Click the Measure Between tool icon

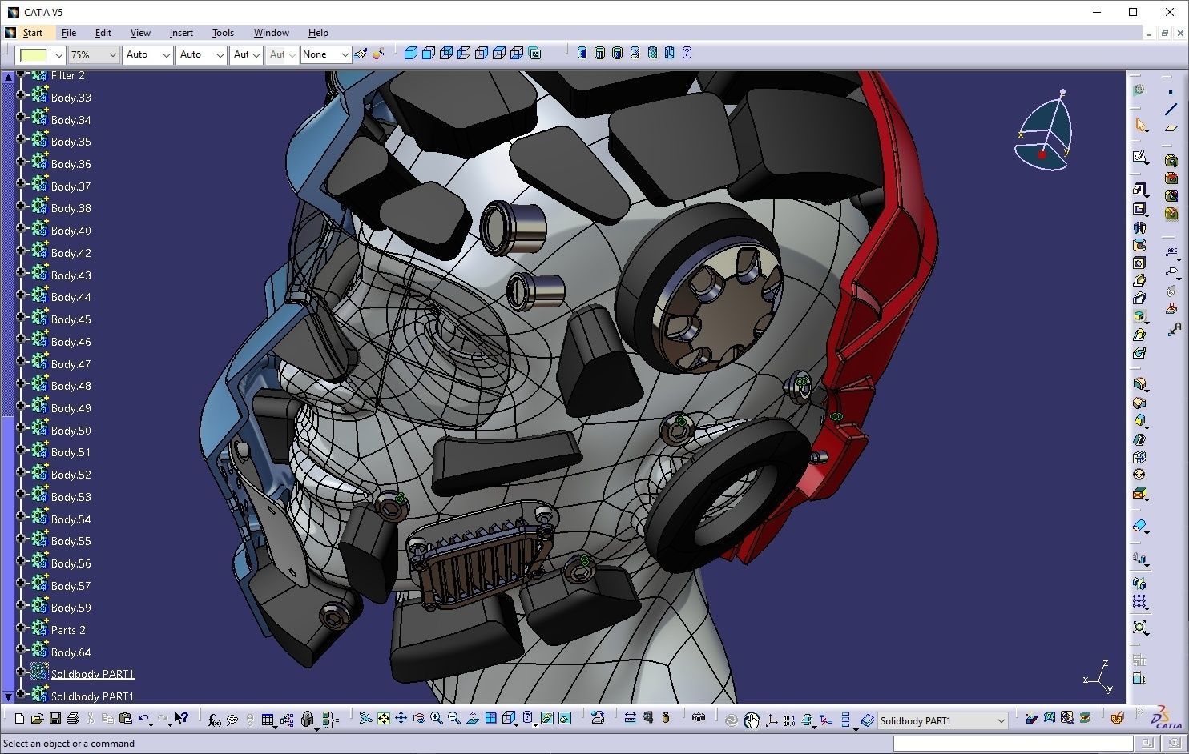tap(630, 718)
